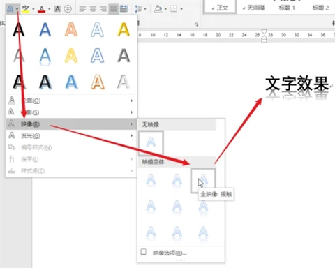Toggle the justify alignment button
335x268 pixels.
pos(114,9)
